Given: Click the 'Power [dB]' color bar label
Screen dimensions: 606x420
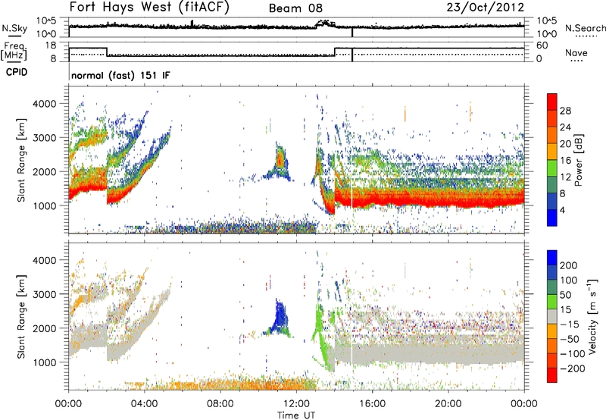Looking at the screenshot, I should click(578, 160).
